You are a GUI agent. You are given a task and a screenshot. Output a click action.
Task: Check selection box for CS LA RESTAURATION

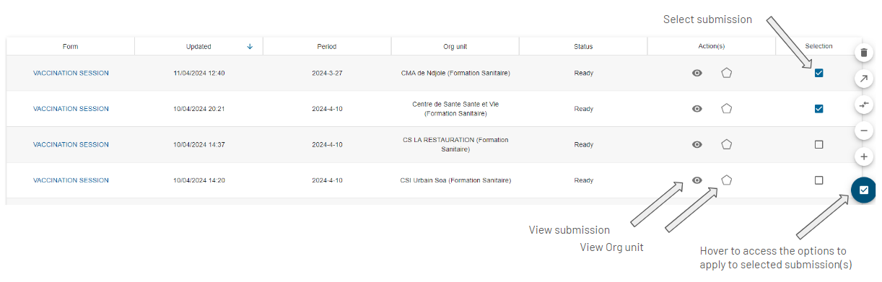(818, 144)
